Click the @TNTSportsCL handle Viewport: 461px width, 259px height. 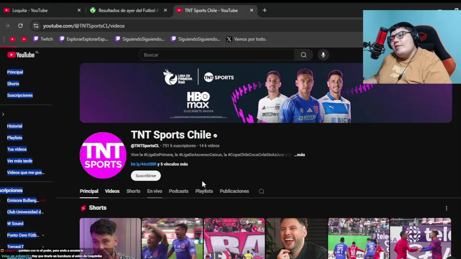click(x=145, y=146)
